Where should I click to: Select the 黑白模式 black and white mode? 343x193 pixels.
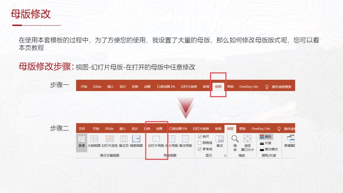point(269,149)
